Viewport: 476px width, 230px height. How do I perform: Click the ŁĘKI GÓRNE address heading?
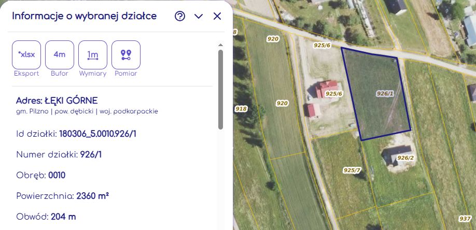71,100
